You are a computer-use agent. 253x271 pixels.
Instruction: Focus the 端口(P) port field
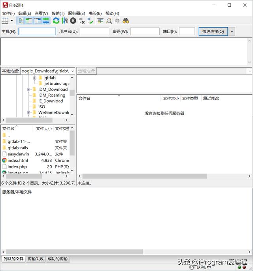(187, 32)
